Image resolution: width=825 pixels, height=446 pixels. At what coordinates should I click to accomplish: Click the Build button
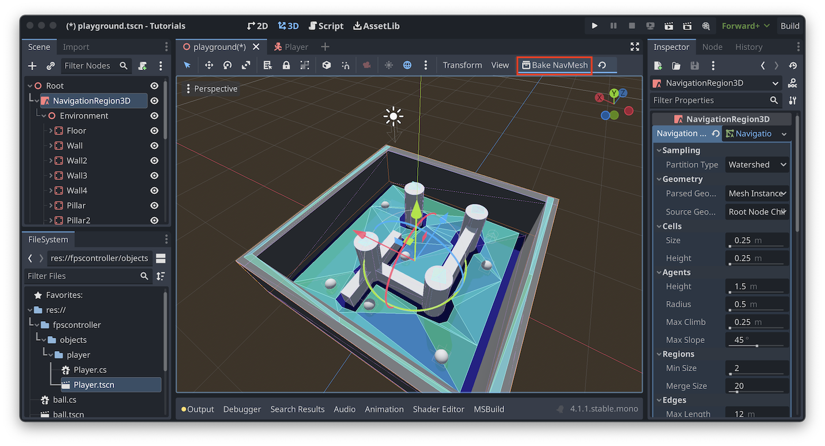tap(789, 25)
